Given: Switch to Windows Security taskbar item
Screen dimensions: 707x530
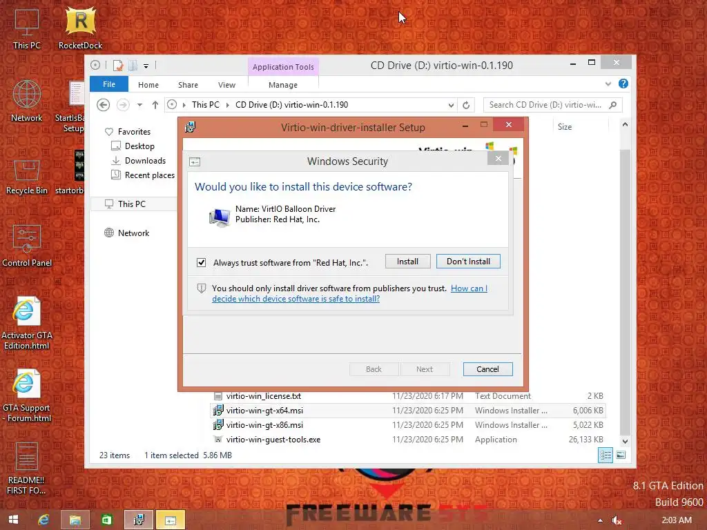Looking at the screenshot, I should coord(170,520).
